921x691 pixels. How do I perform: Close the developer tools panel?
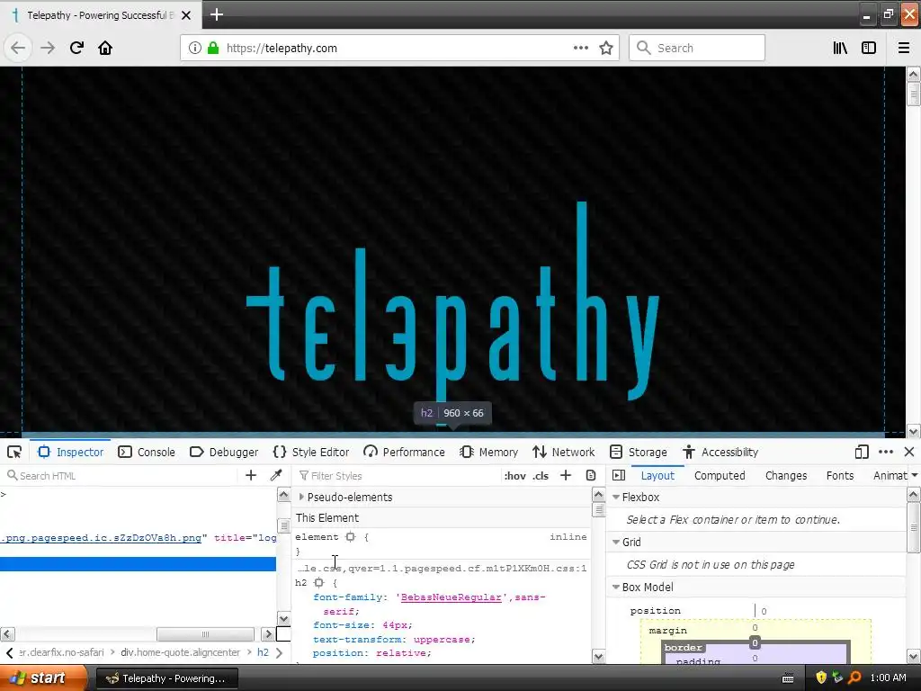click(x=909, y=452)
